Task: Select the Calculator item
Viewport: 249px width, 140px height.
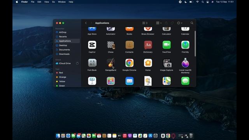Action: pyautogui.click(x=167, y=31)
